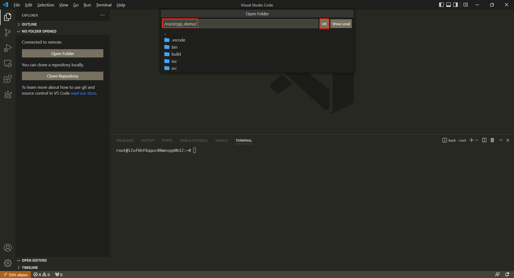The width and height of the screenshot is (514, 278).
Task: Open the Extensions view
Action: coord(7,79)
